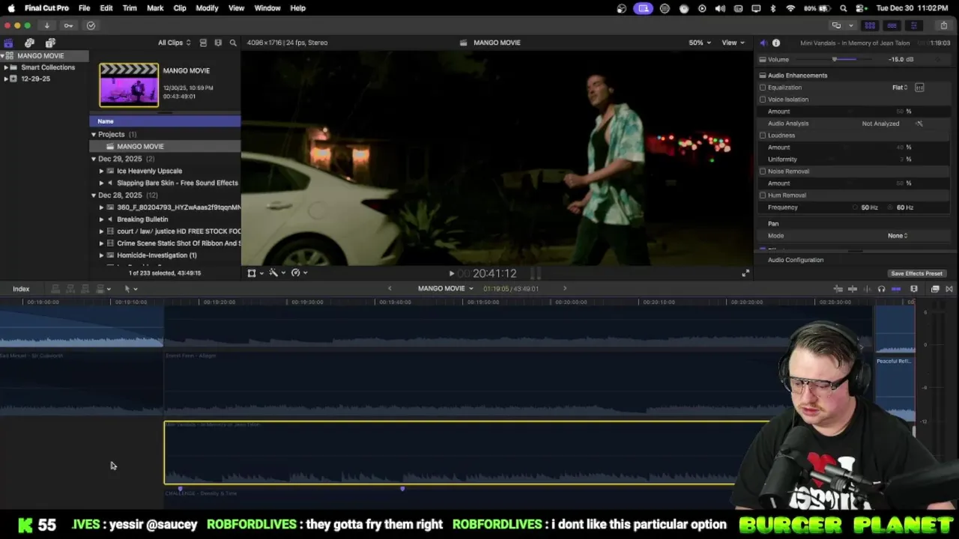Open the timeline Index panel
959x539 pixels.
tap(21, 289)
